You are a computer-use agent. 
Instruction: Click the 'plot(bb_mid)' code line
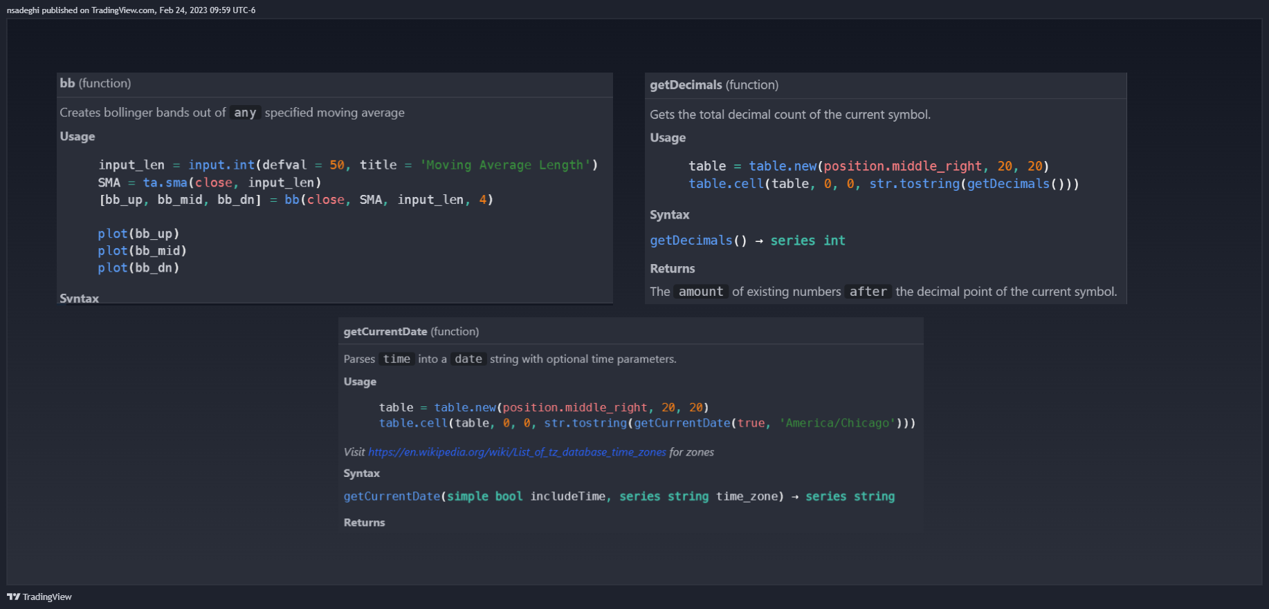click(x=142, y=251)
